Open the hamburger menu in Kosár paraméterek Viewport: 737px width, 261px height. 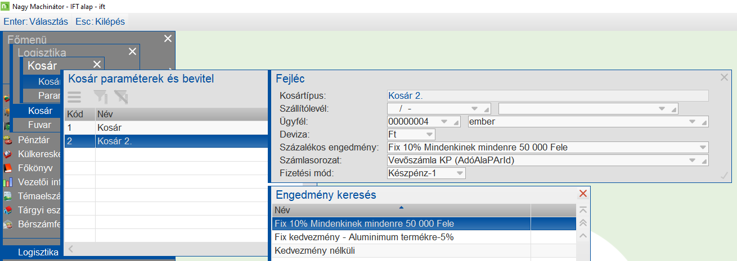click(x=75, y=97)
